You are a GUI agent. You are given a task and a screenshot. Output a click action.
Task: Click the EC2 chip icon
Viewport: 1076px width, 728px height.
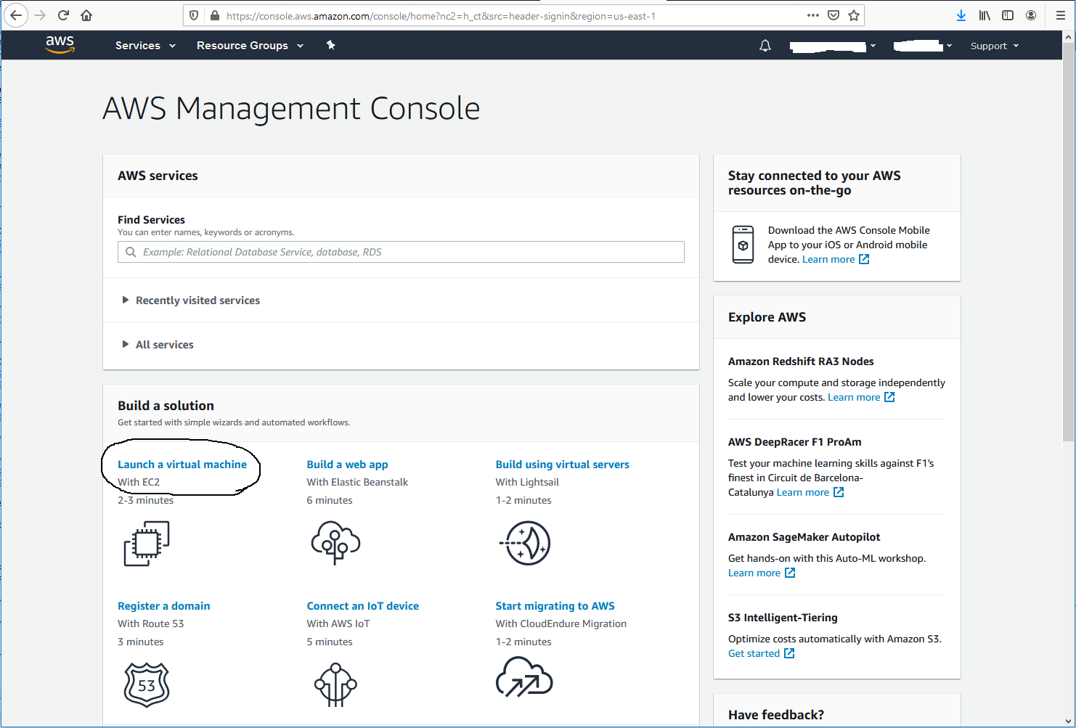pos(147,544)
